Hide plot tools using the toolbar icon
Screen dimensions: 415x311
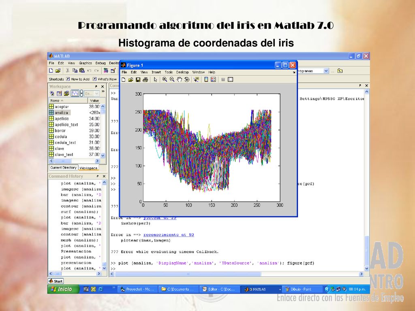[x=223, y=79]
